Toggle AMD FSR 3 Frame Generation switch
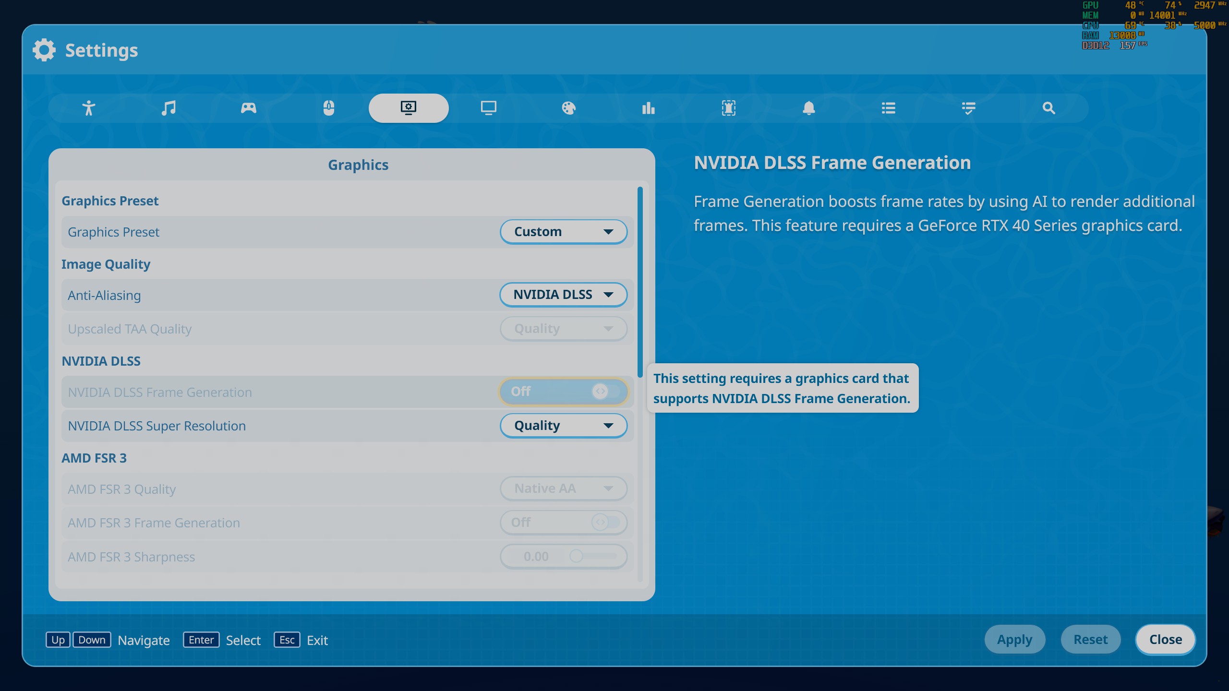This screenshot has width=1229, height=691. click(x=564, y=522)
